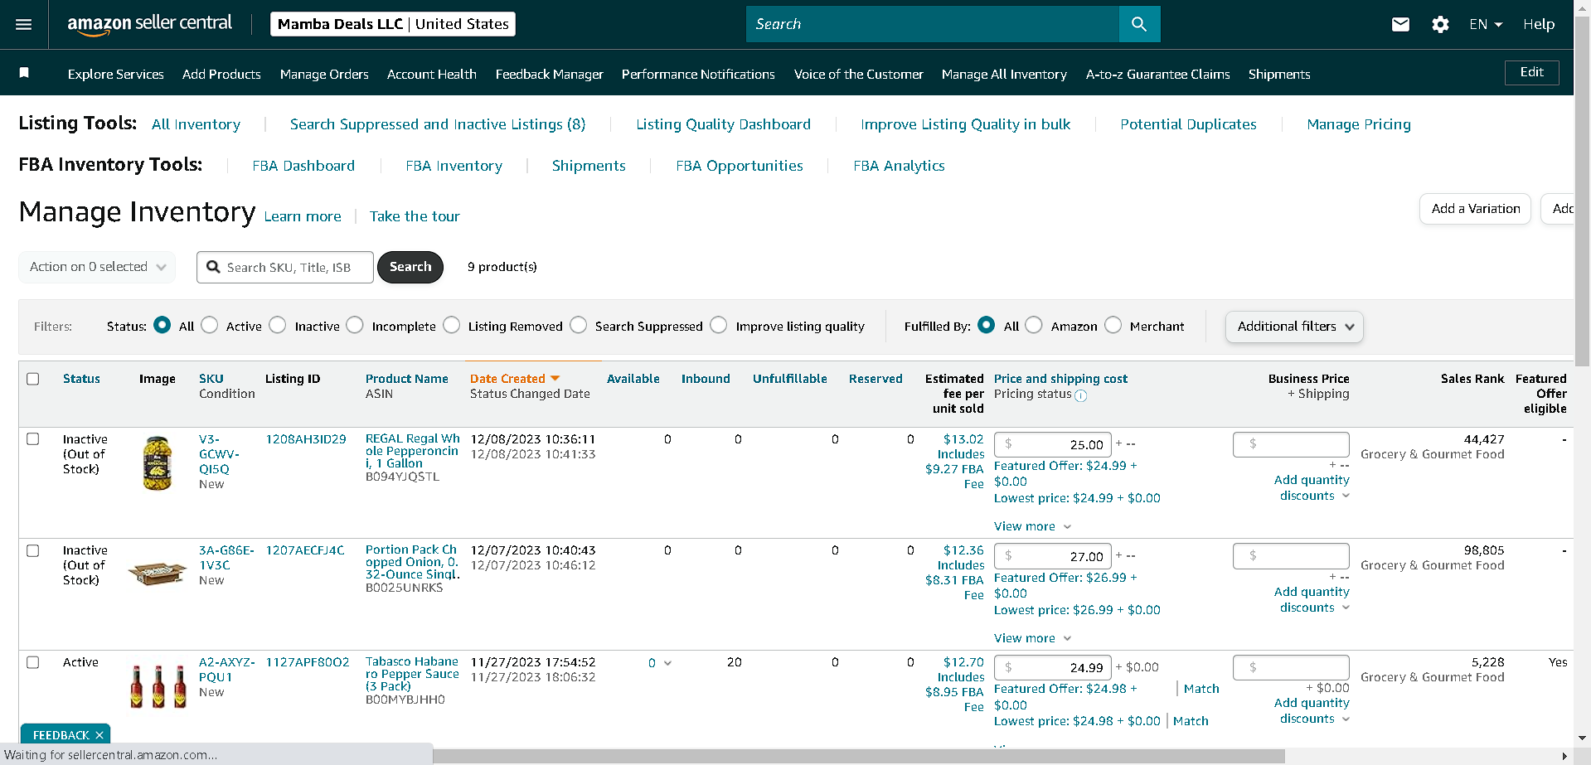Screen dimensions: 1591x765
Task: Open the Listing Quality Dashboard link
Action: (x=724, y=124)
